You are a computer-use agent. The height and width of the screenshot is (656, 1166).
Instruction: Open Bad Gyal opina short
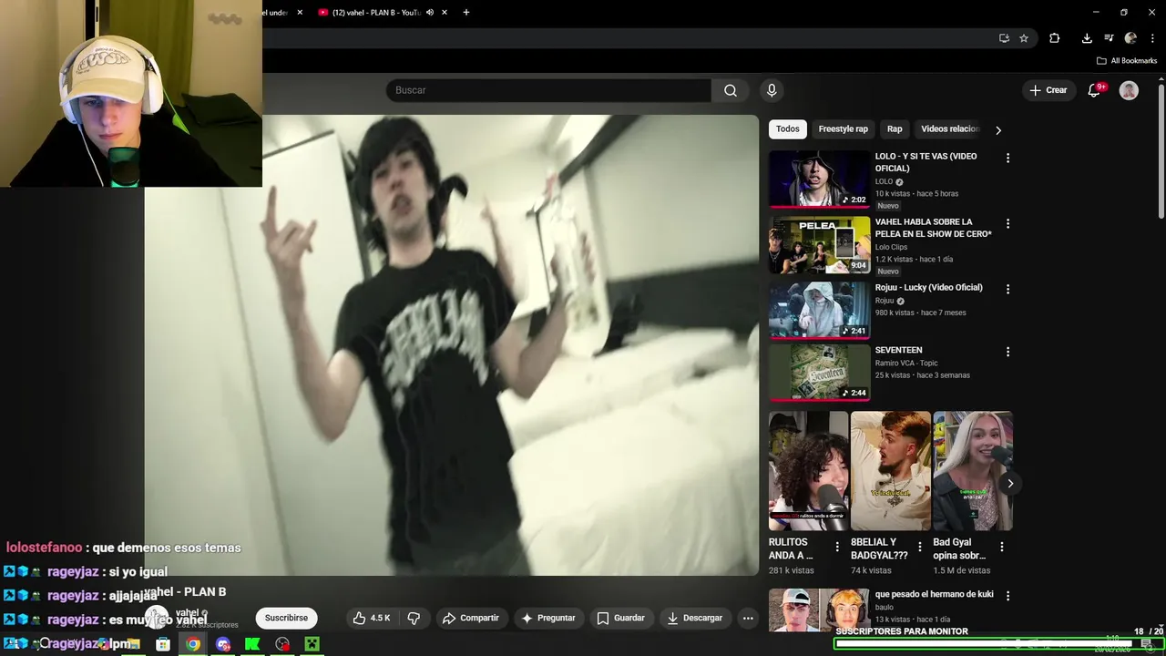click(x=973, y=471)
